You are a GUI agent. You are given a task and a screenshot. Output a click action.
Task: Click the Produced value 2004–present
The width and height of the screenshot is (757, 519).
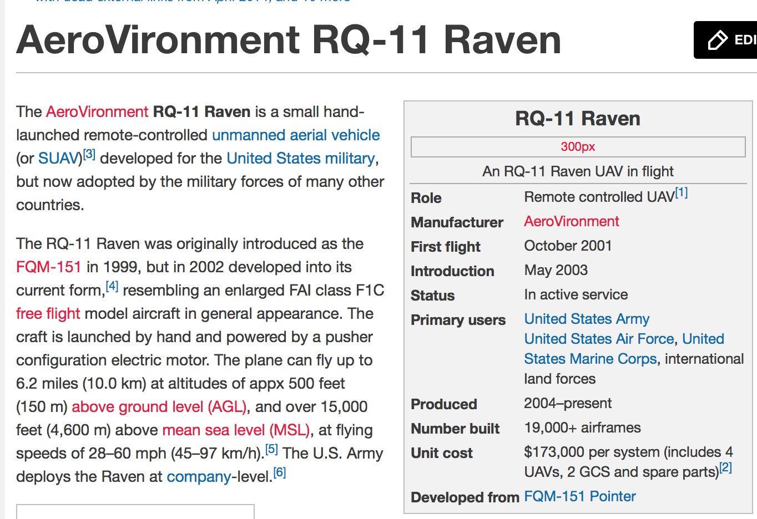[x=568, y=404]
